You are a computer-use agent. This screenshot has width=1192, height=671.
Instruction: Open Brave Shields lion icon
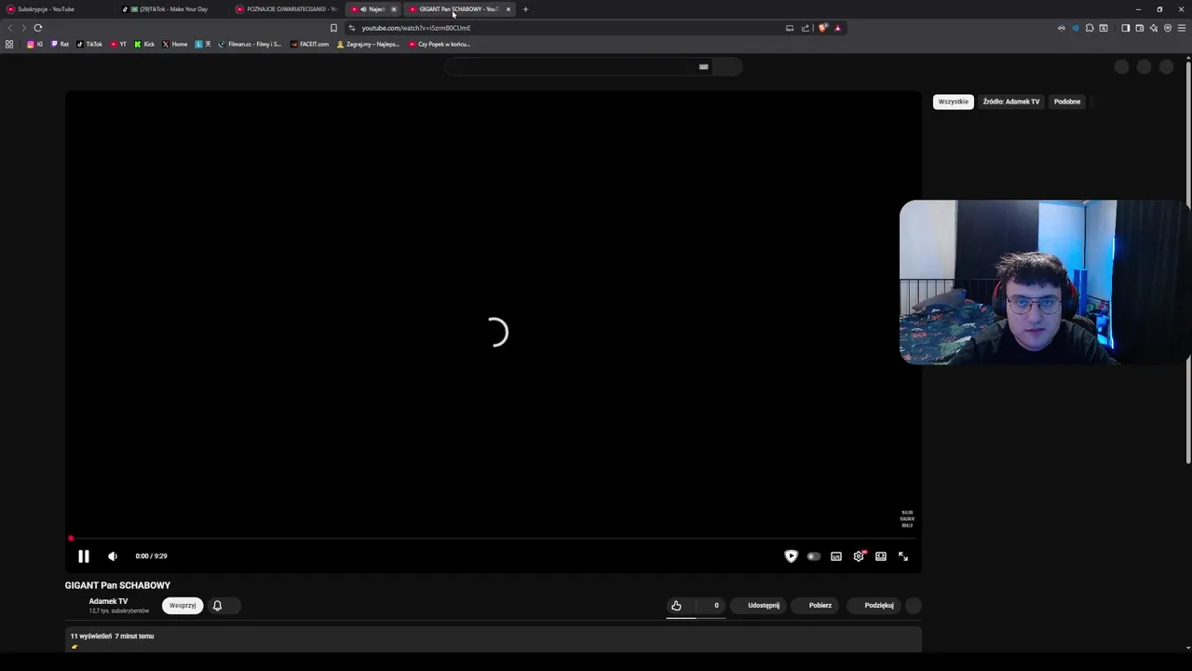(822, 28)
